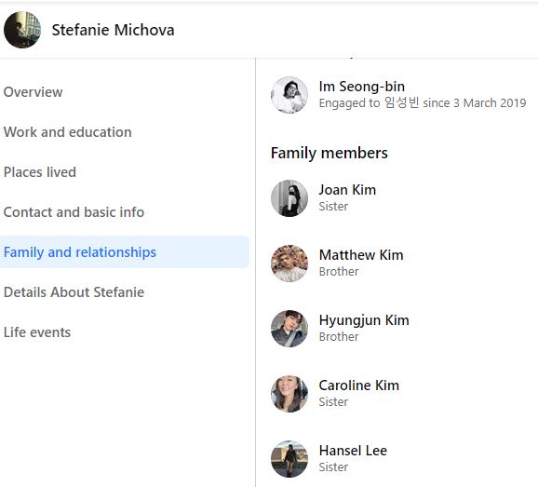Click 'Sister' label under Caroline Kim
The image size is (538, 487).
tap(333, 402)
